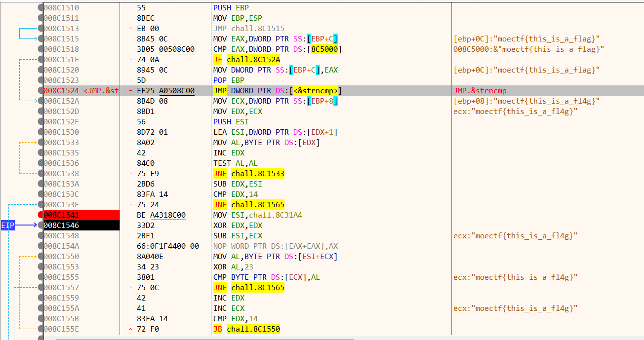Select address 008C1520

pyautogui.click(x=61, y=70)
